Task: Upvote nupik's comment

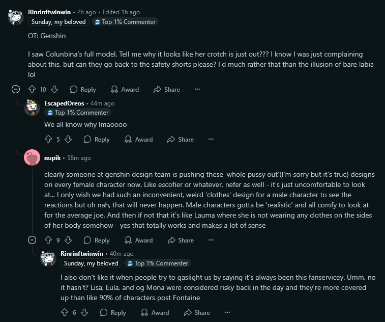Action: tap(49, 240)
